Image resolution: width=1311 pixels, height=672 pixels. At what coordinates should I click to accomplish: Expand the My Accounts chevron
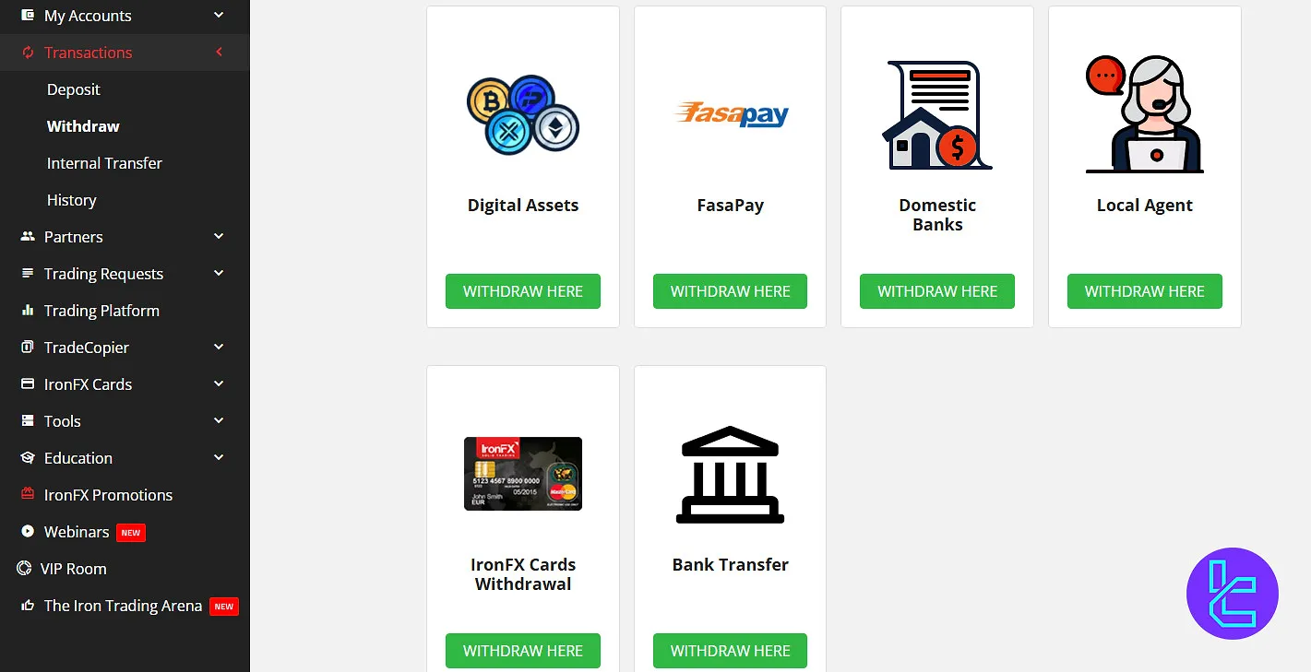pos(219,15)
